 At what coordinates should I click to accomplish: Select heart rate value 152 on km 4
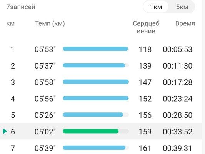click(x=145, y=99)
